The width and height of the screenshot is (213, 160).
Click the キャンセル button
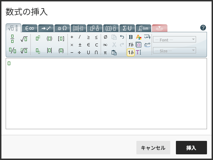point(153,148)
